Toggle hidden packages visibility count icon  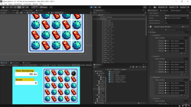(144, 67)
